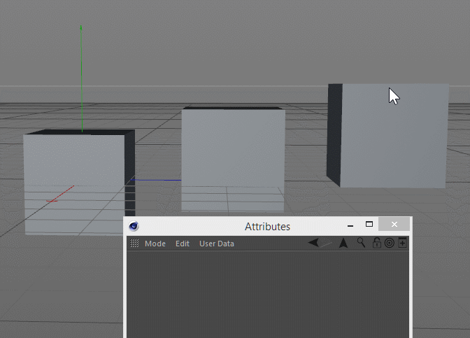
Task: Click the grip handle icon beside Mode
Action: pos(134,244)
